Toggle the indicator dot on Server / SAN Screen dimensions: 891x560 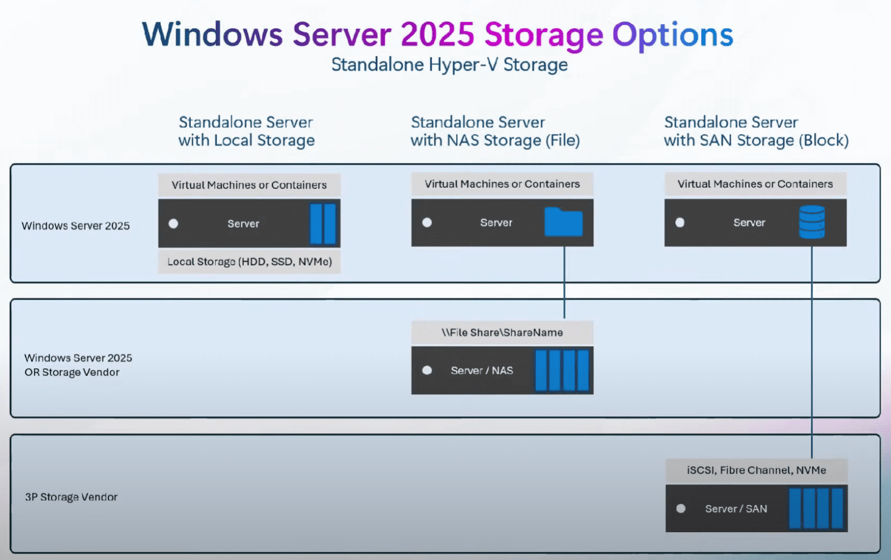tap(680, 508)
